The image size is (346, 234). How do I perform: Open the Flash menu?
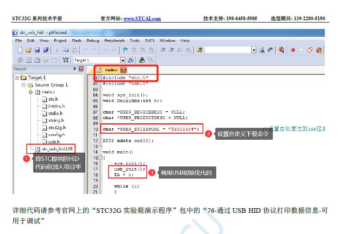click(x=76, y=40)
